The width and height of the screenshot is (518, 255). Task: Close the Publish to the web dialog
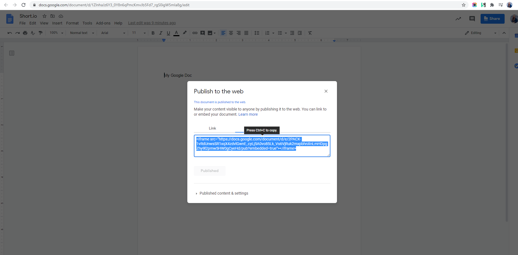[326, 91]
